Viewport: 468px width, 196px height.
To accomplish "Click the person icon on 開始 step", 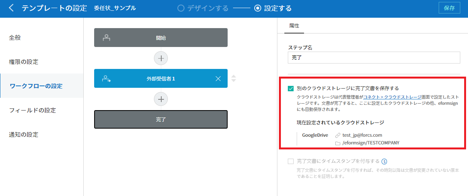I will tap(106, 38).
